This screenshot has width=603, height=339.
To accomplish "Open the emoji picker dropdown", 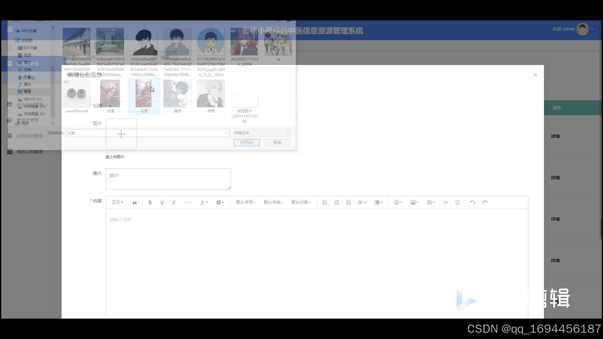I will [398, 202].
